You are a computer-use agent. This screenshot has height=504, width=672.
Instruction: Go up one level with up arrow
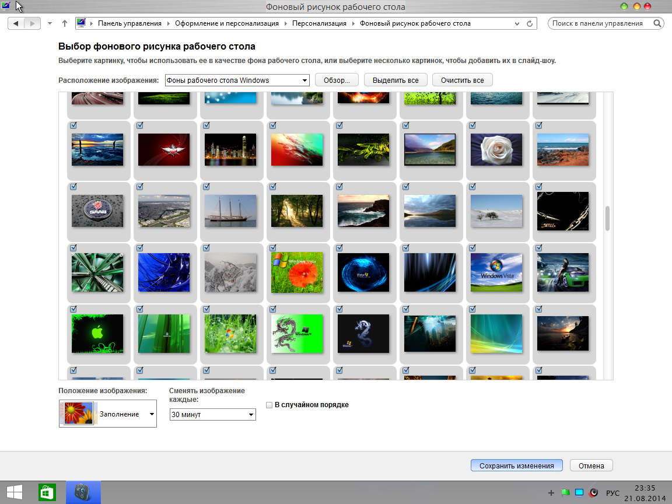[65, 23]
